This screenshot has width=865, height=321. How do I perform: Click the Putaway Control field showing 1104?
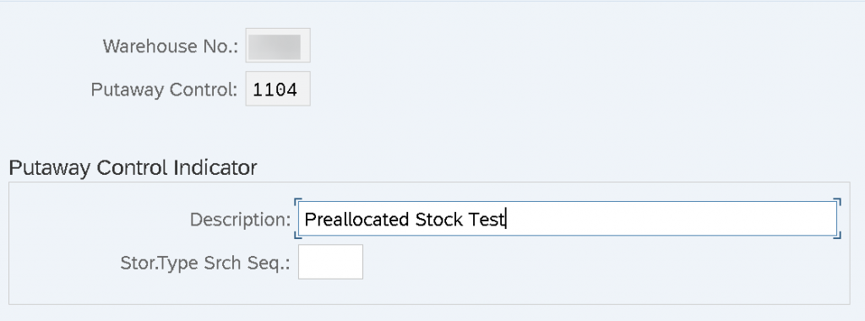click(278, 89)
